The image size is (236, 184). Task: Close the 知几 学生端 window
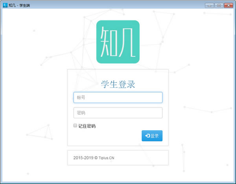tap(228, 5)
